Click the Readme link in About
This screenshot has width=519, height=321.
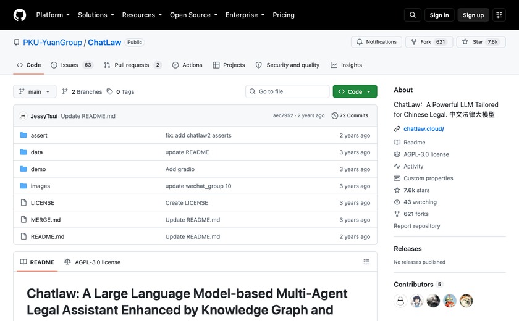[x=415, y=142]
